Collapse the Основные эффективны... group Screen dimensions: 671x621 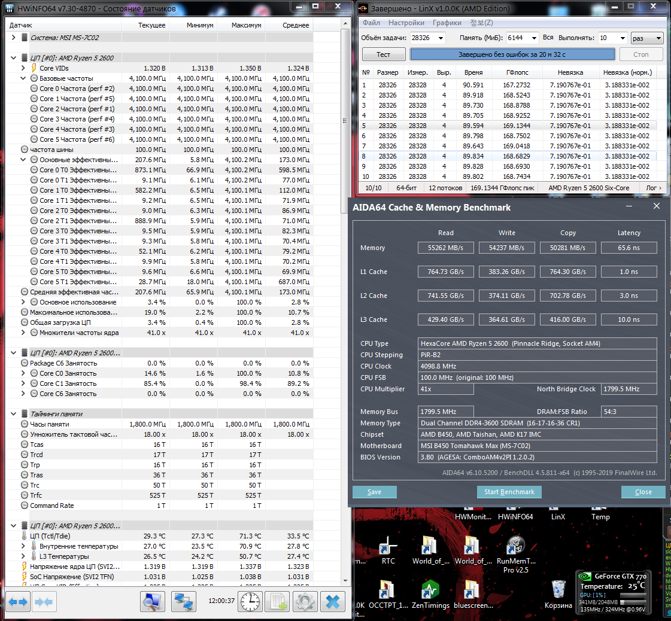coord(23,160)
